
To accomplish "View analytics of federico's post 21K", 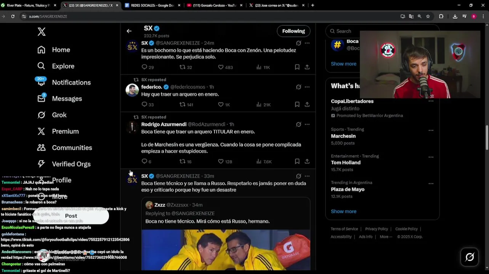I will 263,104.
